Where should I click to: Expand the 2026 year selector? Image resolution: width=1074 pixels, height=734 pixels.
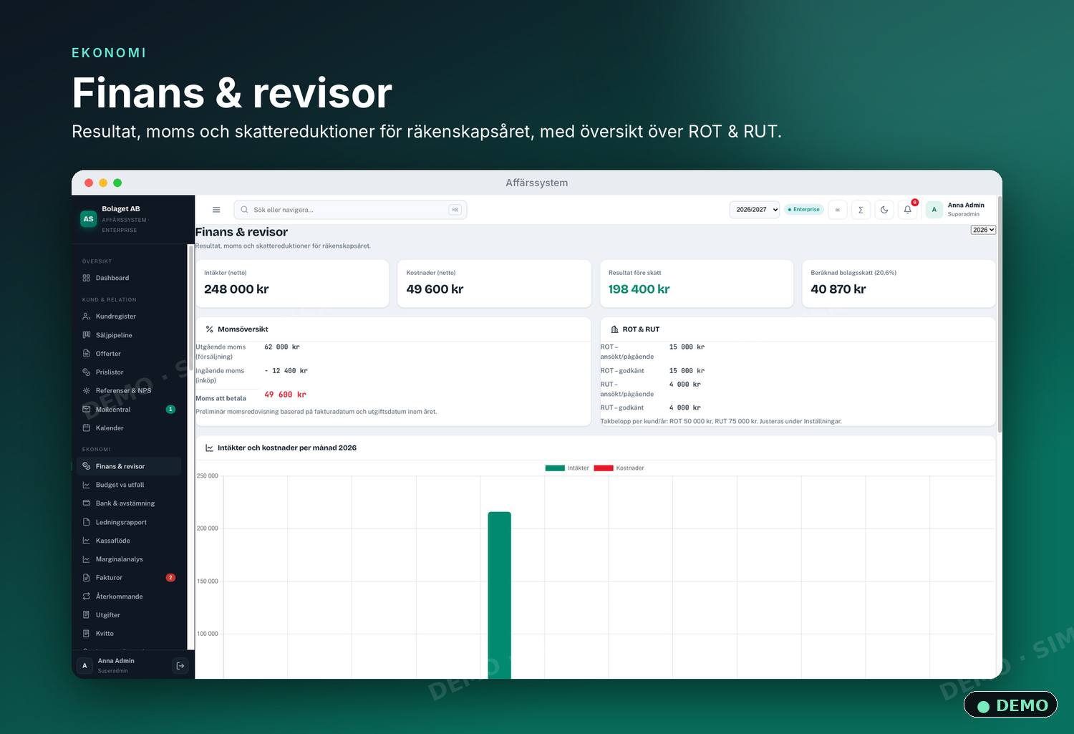click(983, 230)
